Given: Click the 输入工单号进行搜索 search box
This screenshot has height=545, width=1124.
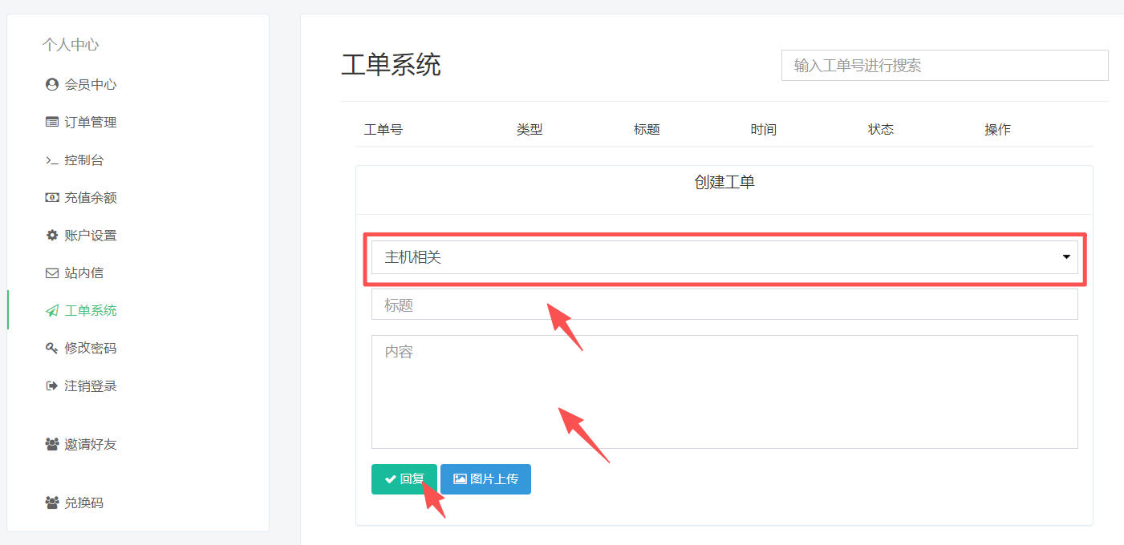Looking at the screenshot, I should pyautogui.click(x=945, y=66).
